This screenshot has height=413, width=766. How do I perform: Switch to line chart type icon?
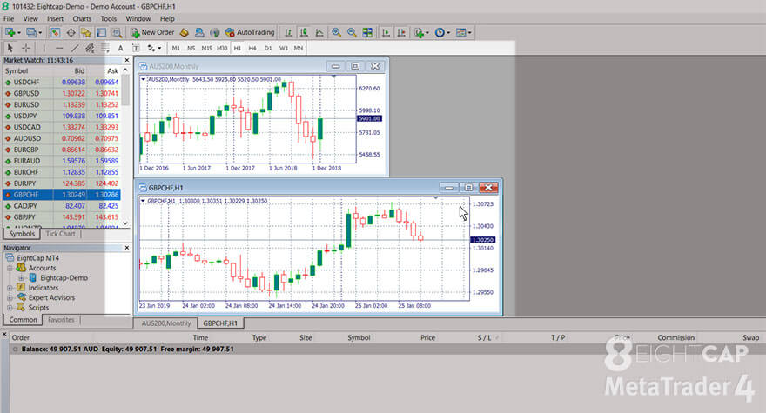coord(319,33)
